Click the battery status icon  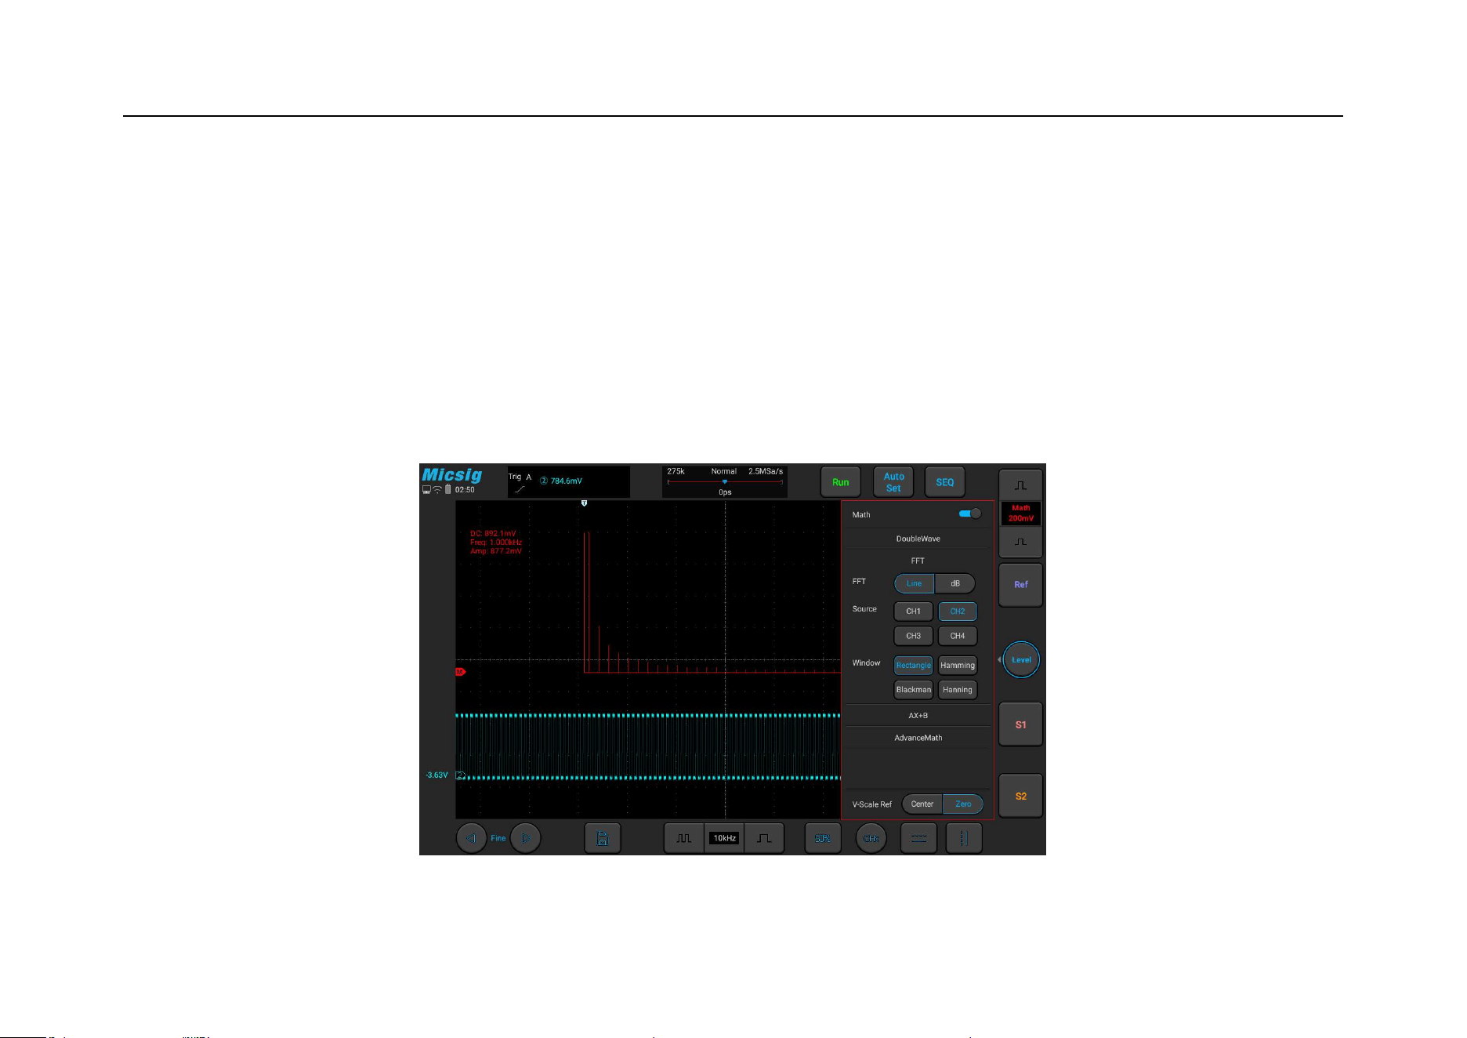(448, 489)
